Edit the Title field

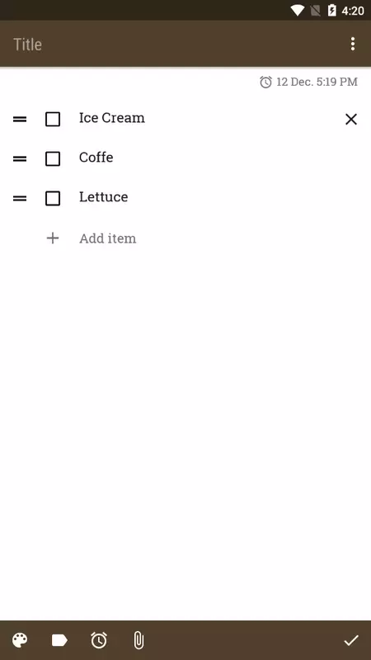tap(176, 45)
